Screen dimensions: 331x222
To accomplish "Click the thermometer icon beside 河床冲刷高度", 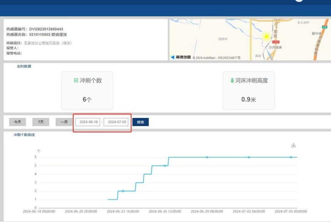I will click(232, 81).
